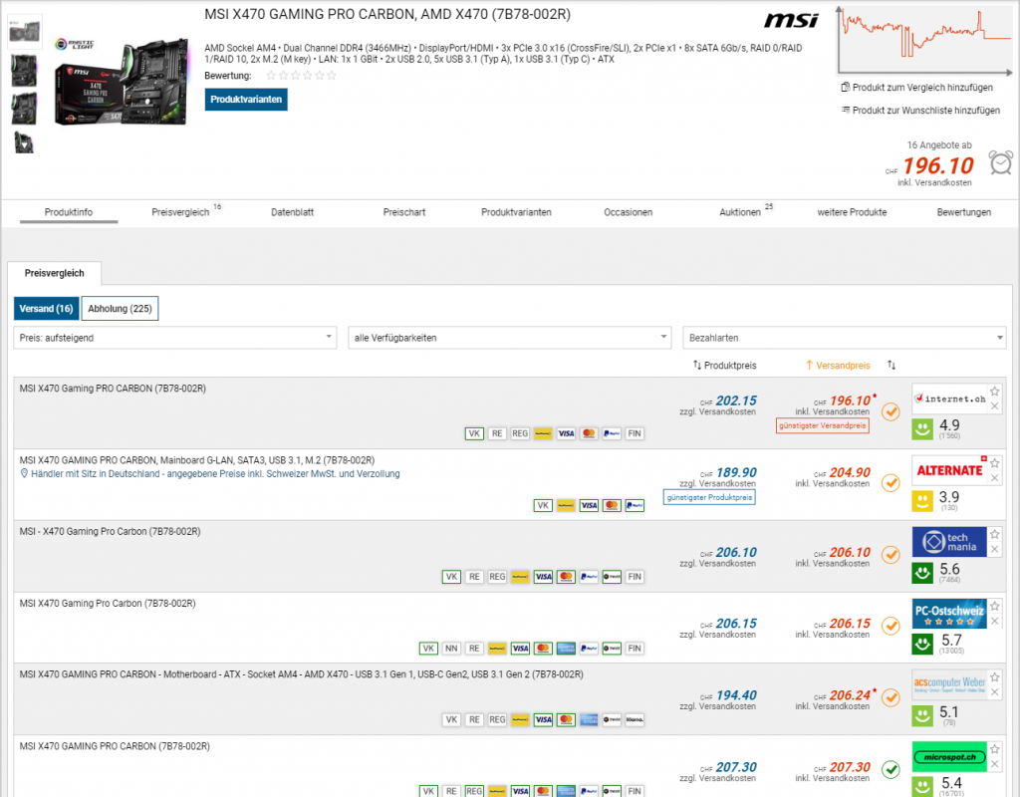Click the X icon beside ALTERNATE logo

click(993, 477)
